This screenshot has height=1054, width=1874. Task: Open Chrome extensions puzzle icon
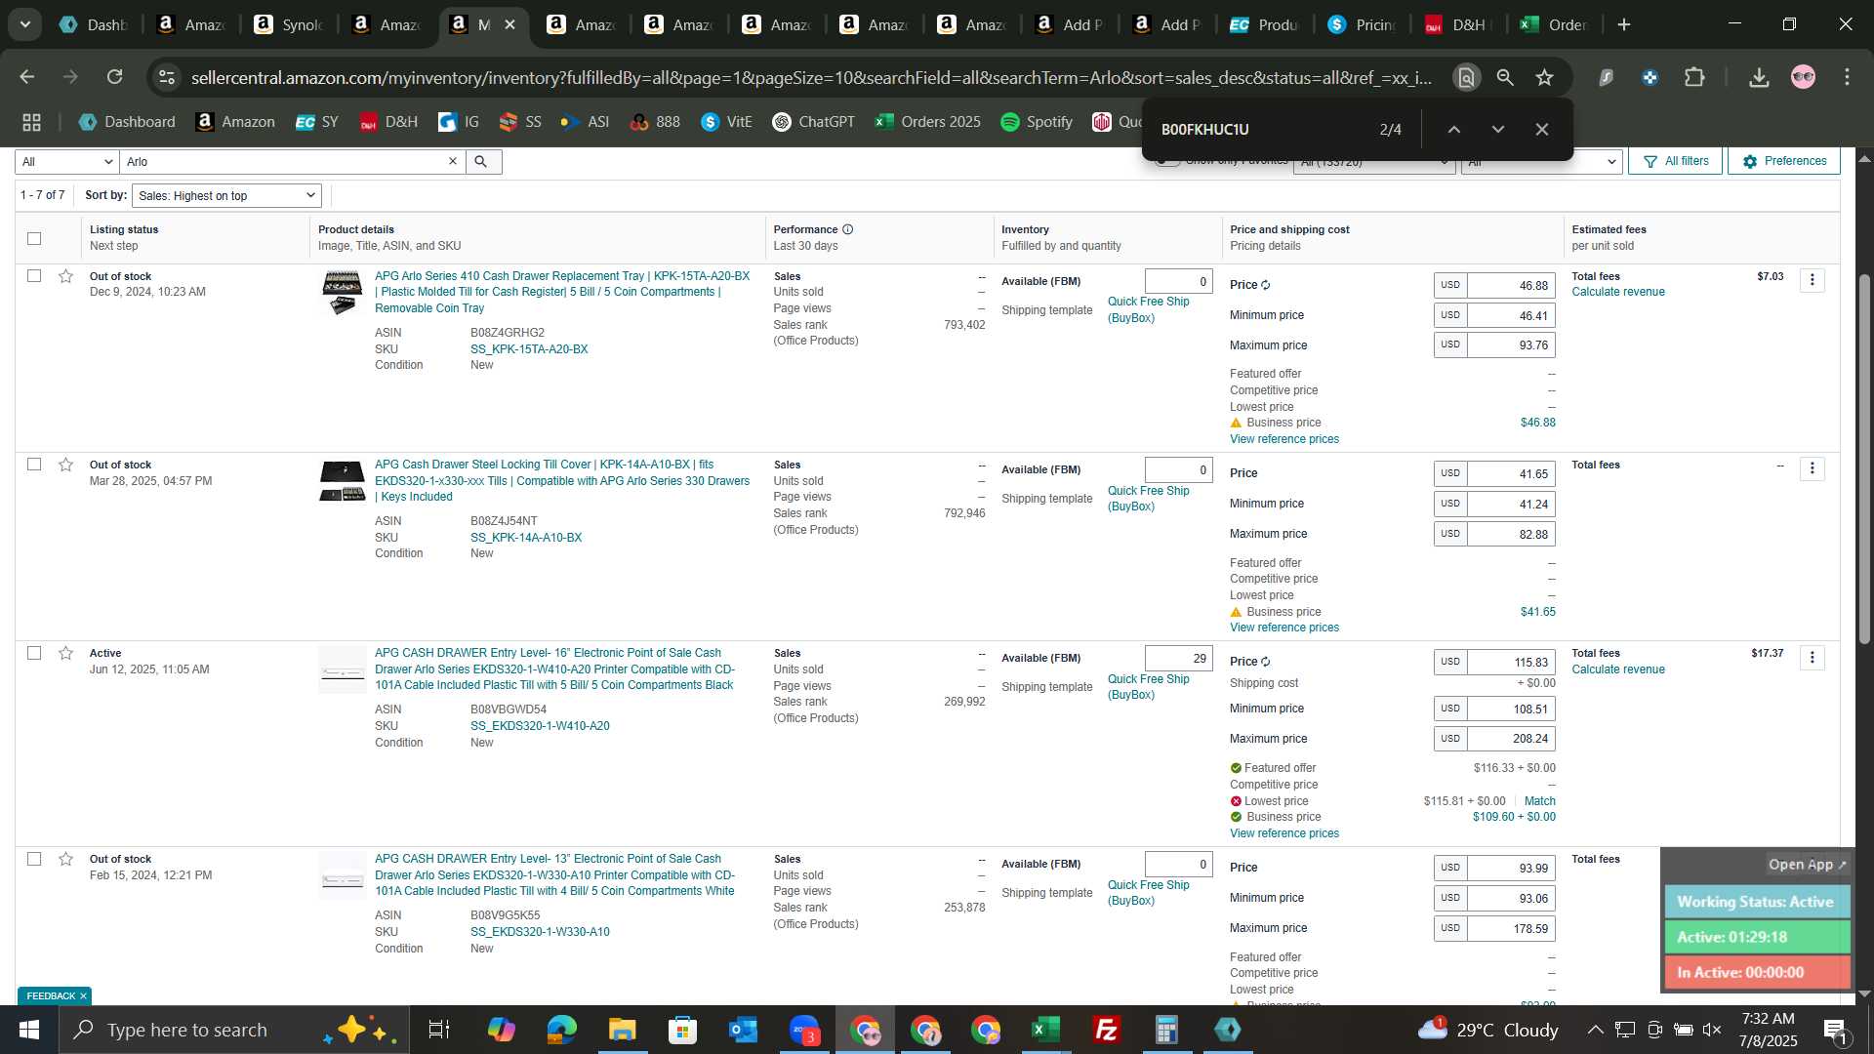1695,77
